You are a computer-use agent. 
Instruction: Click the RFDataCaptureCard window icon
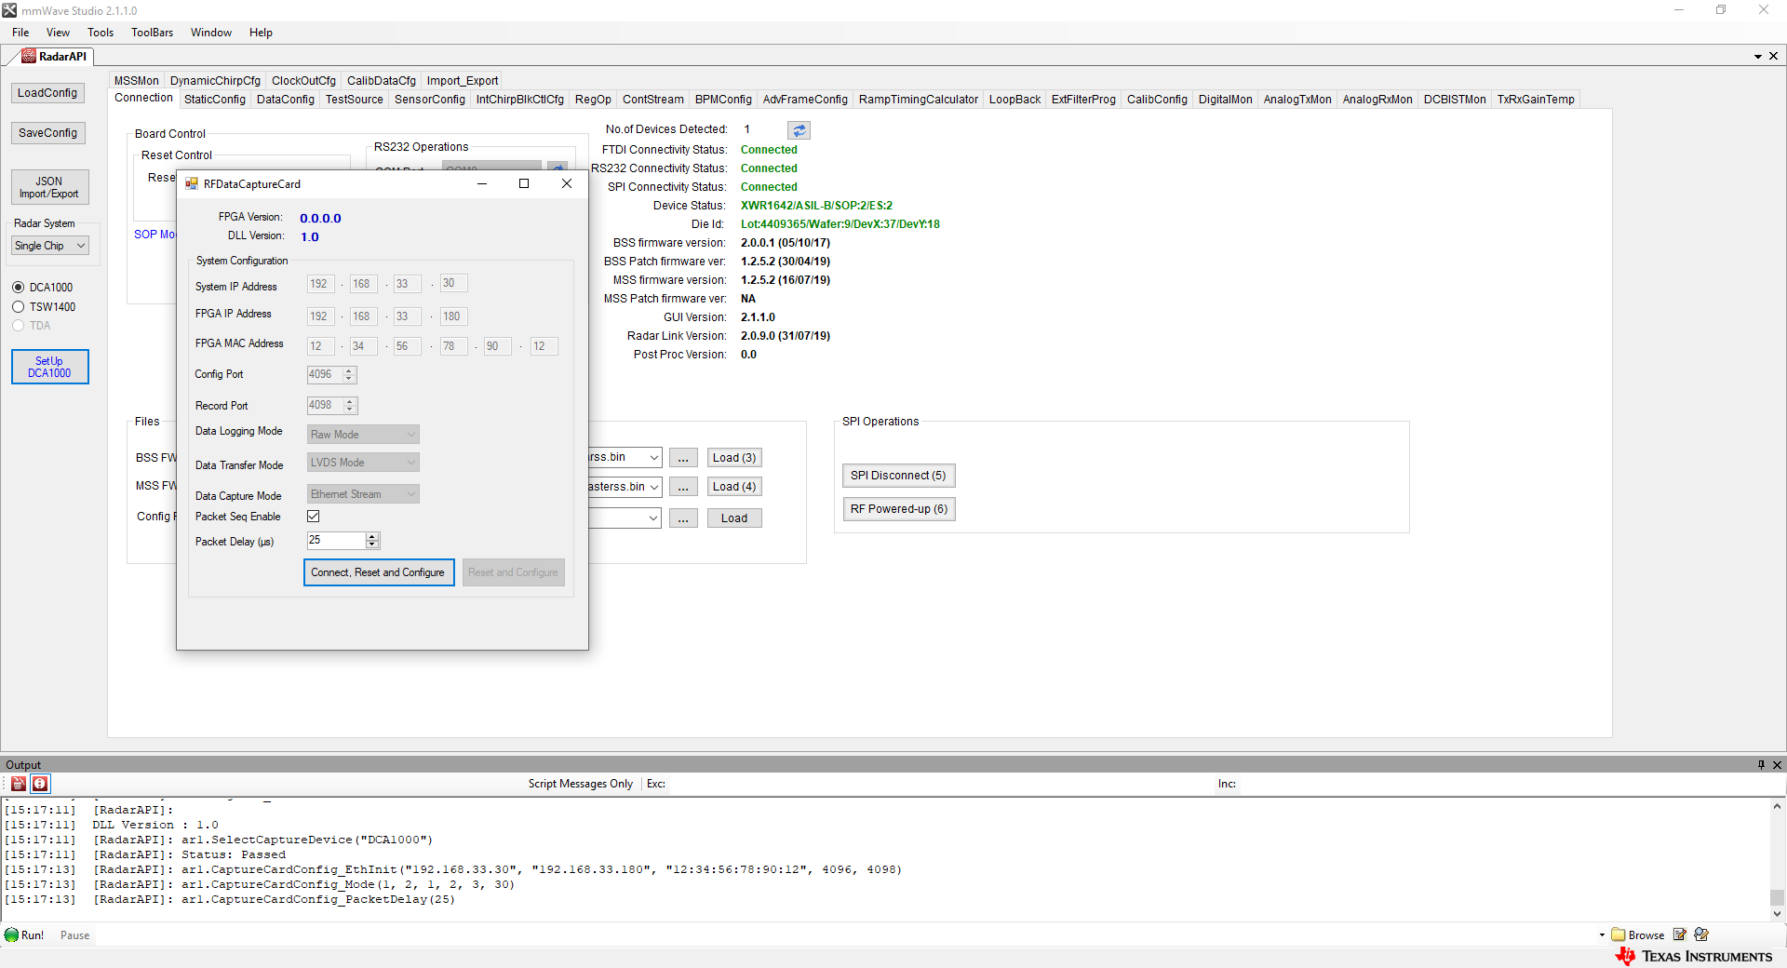(x=192, y=184)
